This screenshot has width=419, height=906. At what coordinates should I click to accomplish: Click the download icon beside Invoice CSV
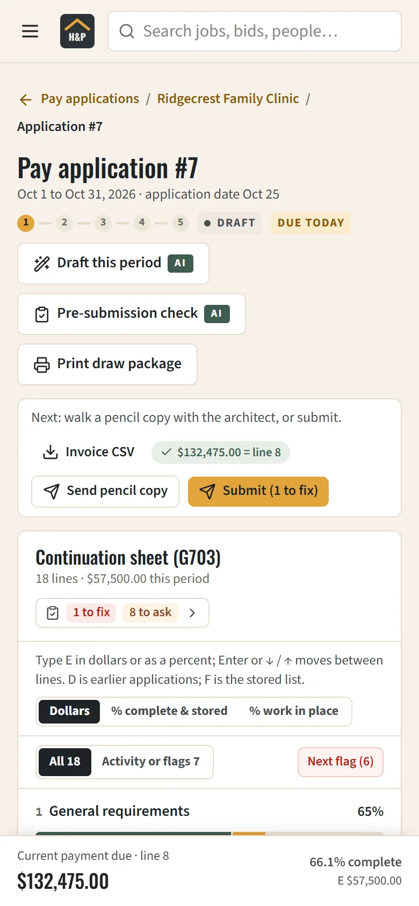(x=50, y=452)
